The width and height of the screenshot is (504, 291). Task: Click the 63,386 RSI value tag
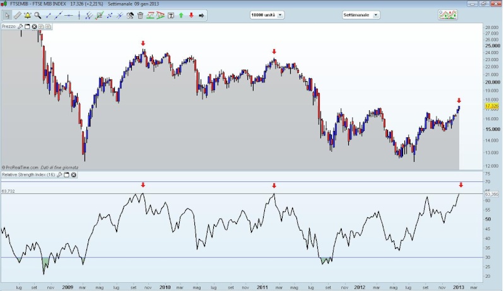[492, 194]
